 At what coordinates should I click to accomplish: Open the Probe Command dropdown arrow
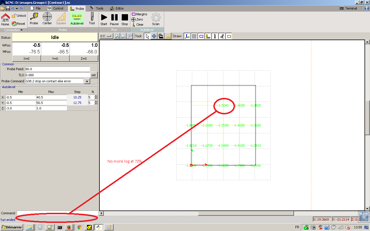tap(87, 81)
